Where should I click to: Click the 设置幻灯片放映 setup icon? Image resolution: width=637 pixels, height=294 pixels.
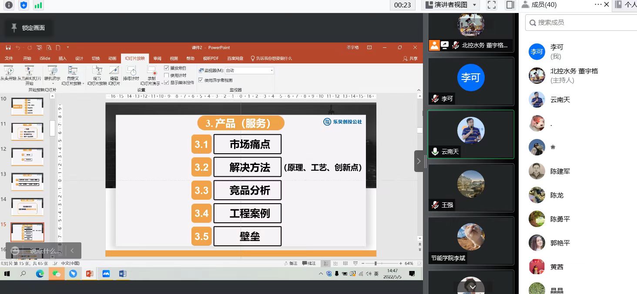(97, 71)
